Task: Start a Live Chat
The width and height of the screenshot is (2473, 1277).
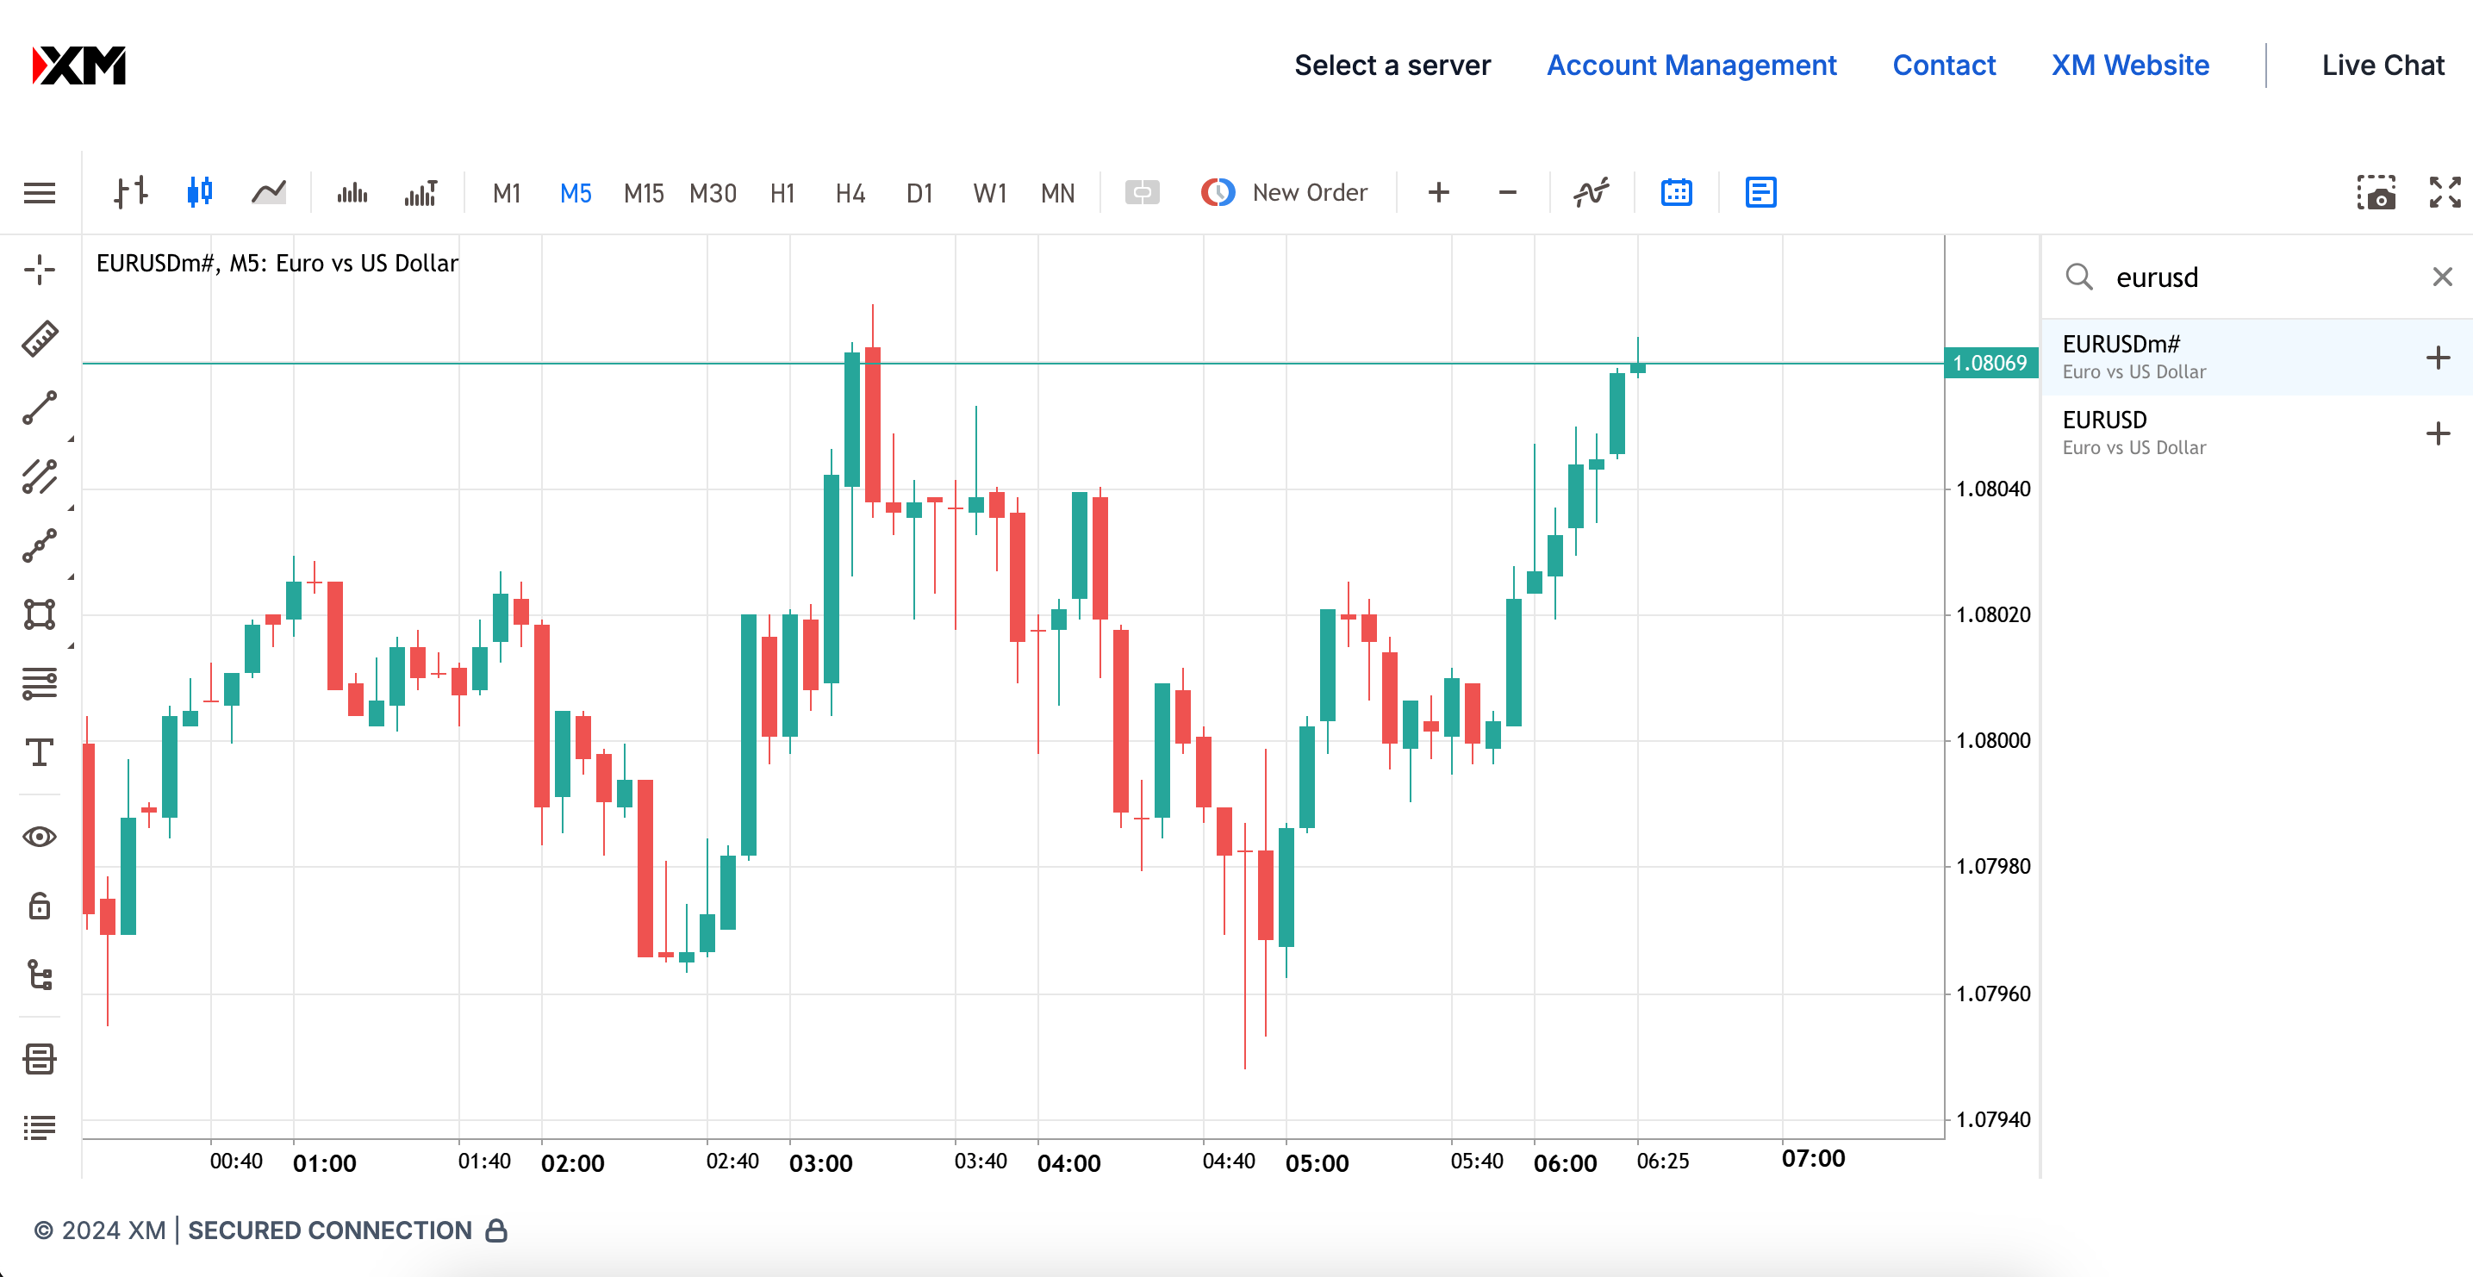Action: (x=2383, y=65)
